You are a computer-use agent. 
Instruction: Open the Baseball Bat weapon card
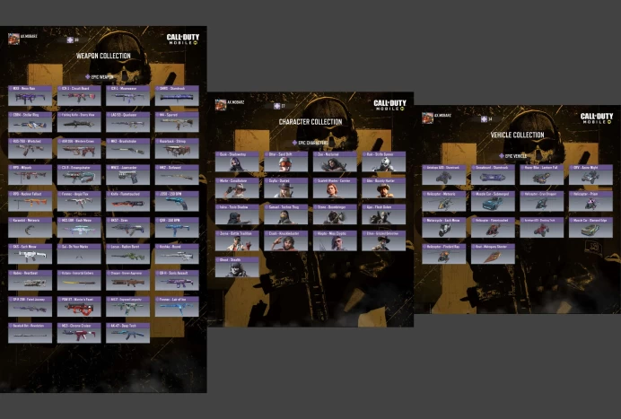(30, 333)
